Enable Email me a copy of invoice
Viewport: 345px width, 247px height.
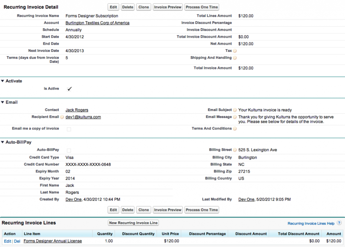[x=69, y=129]
